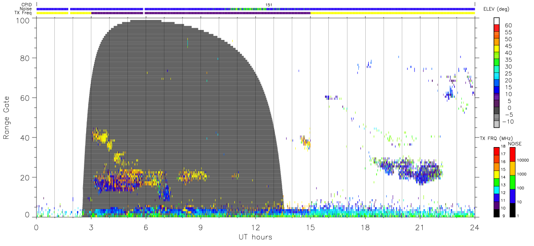This screenshot has width=534, height=246.
Task: Click the dense orange-blue cluster near gate 18 at 4 UT
Action: (117, 180)
